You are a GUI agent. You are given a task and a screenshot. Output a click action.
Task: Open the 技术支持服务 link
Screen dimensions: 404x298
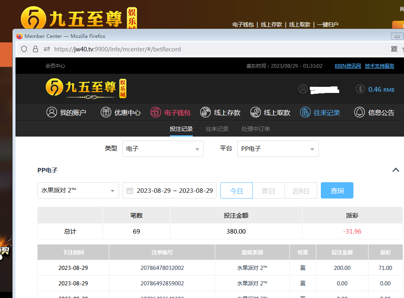[380, 66]
